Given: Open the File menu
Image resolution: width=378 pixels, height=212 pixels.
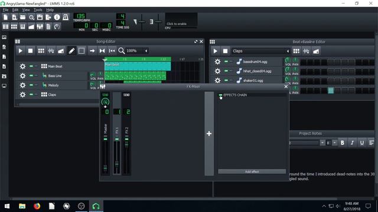Looking at the screenshot, I should click(x=5, y=10).
